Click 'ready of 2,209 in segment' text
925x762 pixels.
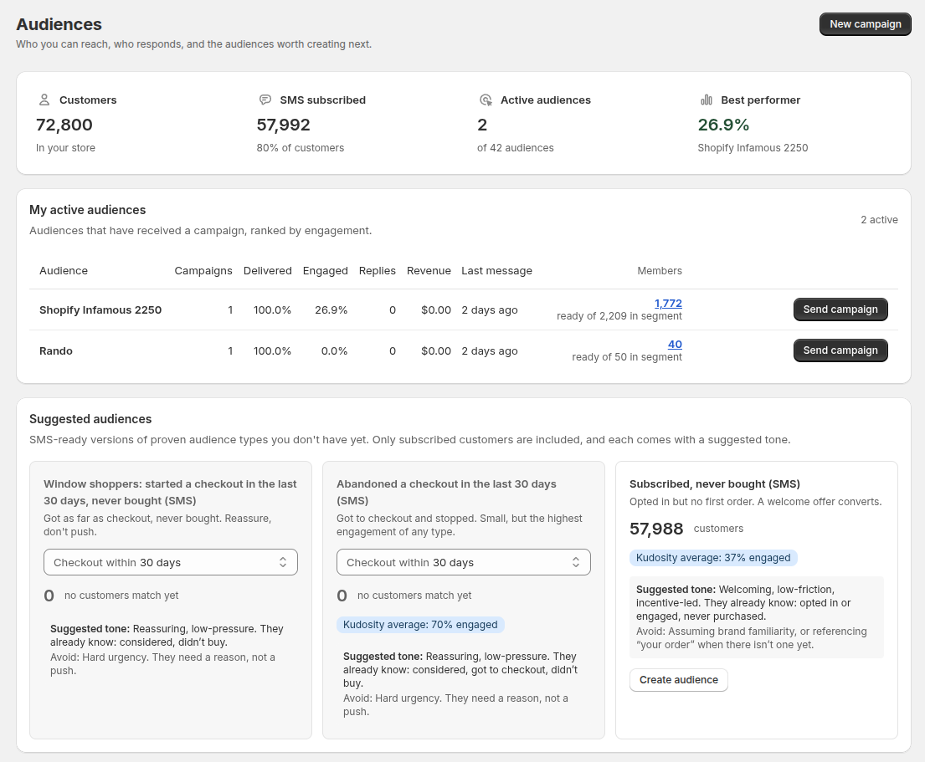[619, 316]
